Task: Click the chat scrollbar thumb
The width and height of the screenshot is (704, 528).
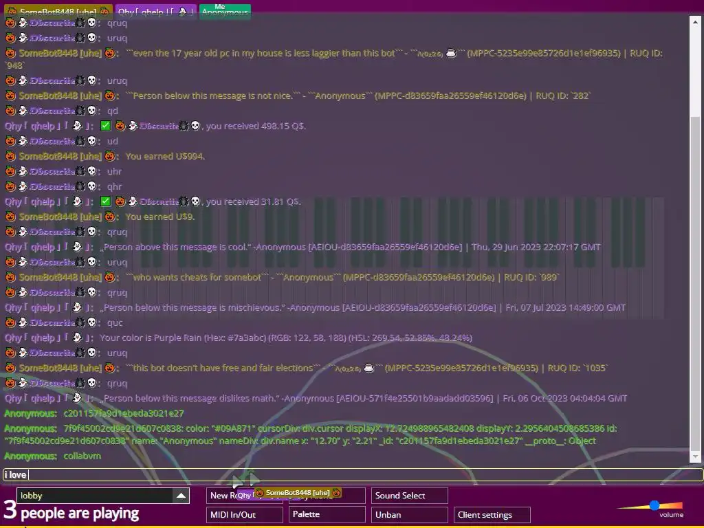Action: tap(696, 283)
